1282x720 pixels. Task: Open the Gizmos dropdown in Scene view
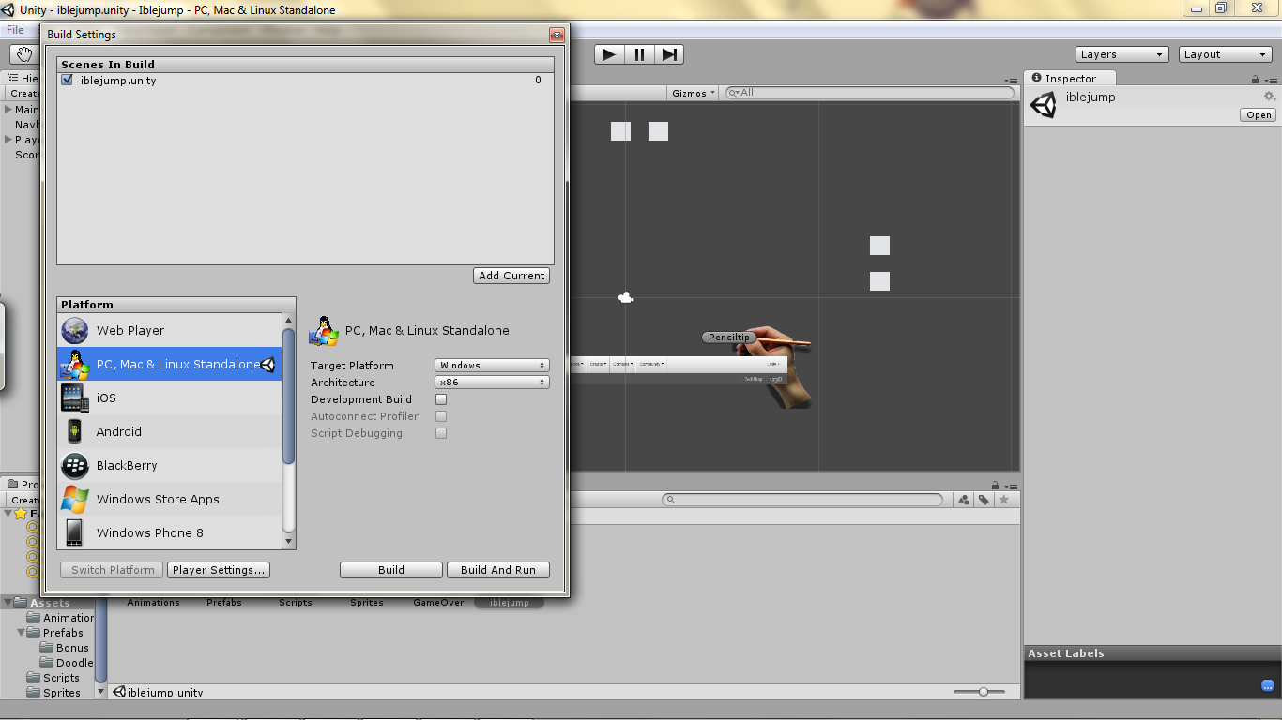coord(694,93)
